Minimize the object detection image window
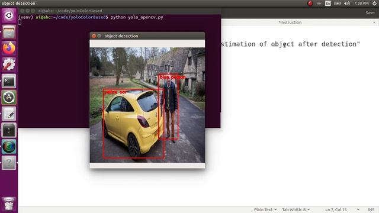379x213 pixels. tap(99, 36)
